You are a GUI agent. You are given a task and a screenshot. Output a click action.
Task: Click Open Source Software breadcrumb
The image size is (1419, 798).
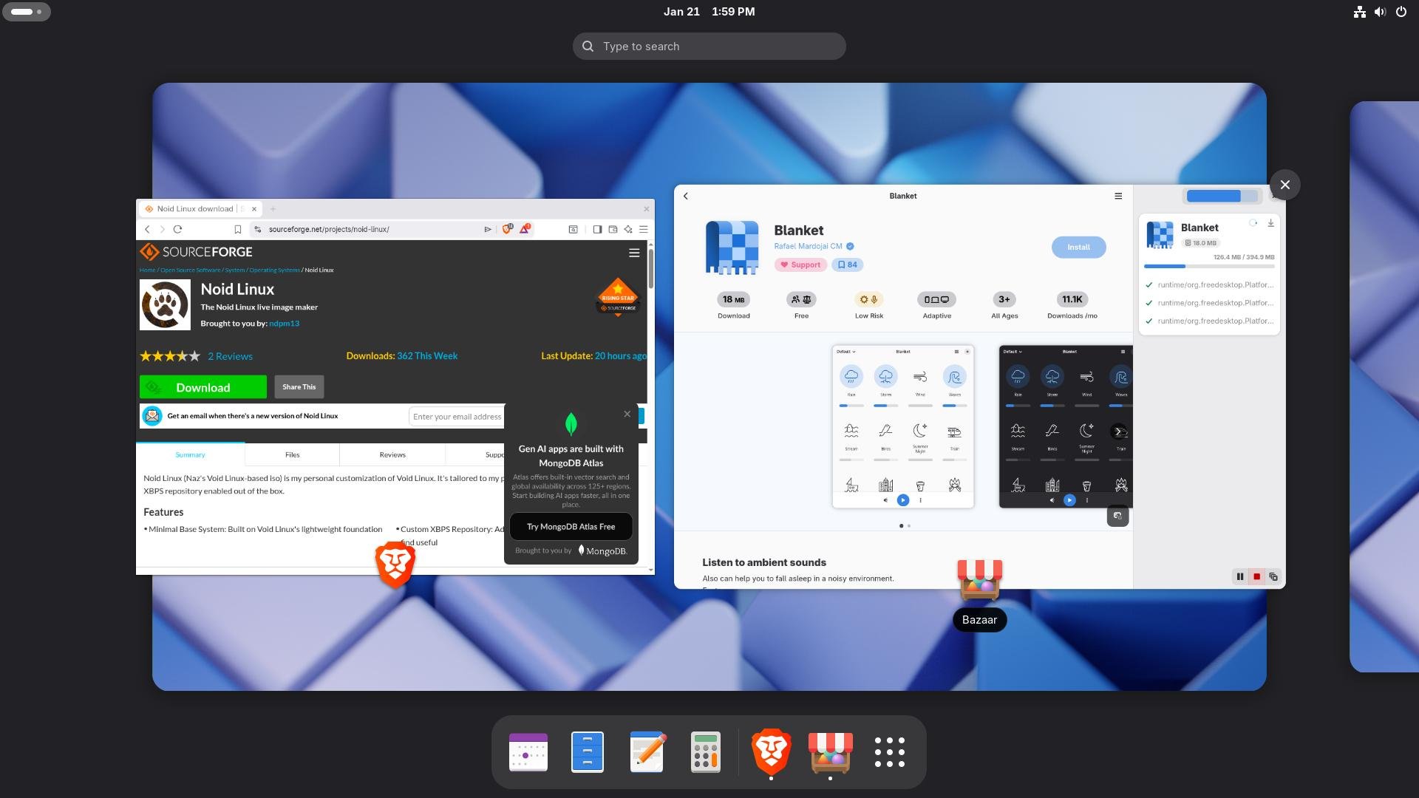tap(191, 270)
